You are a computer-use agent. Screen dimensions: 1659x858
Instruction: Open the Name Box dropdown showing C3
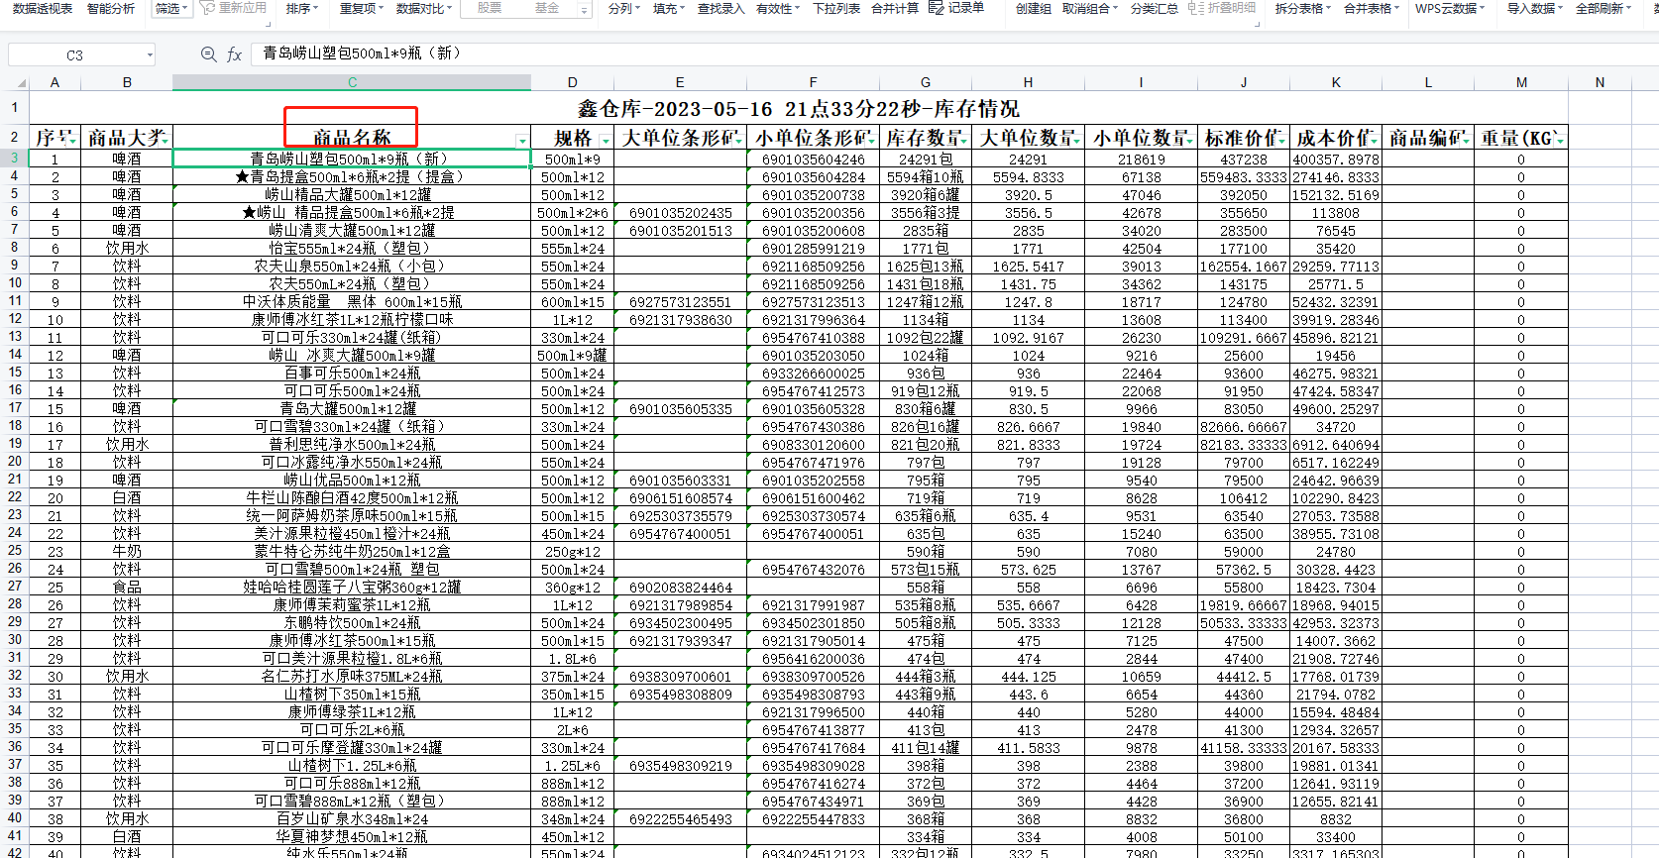(x=150, y=55)
